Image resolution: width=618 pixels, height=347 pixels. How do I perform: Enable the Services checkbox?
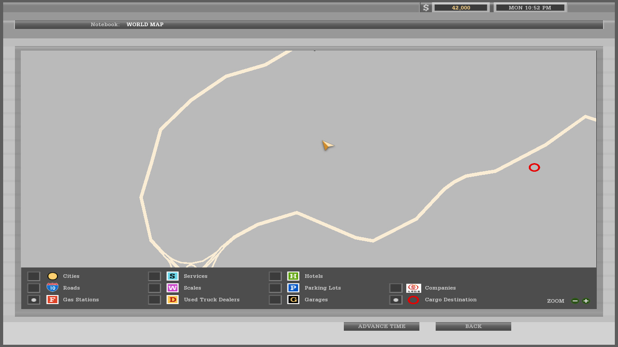pos(154,276)
